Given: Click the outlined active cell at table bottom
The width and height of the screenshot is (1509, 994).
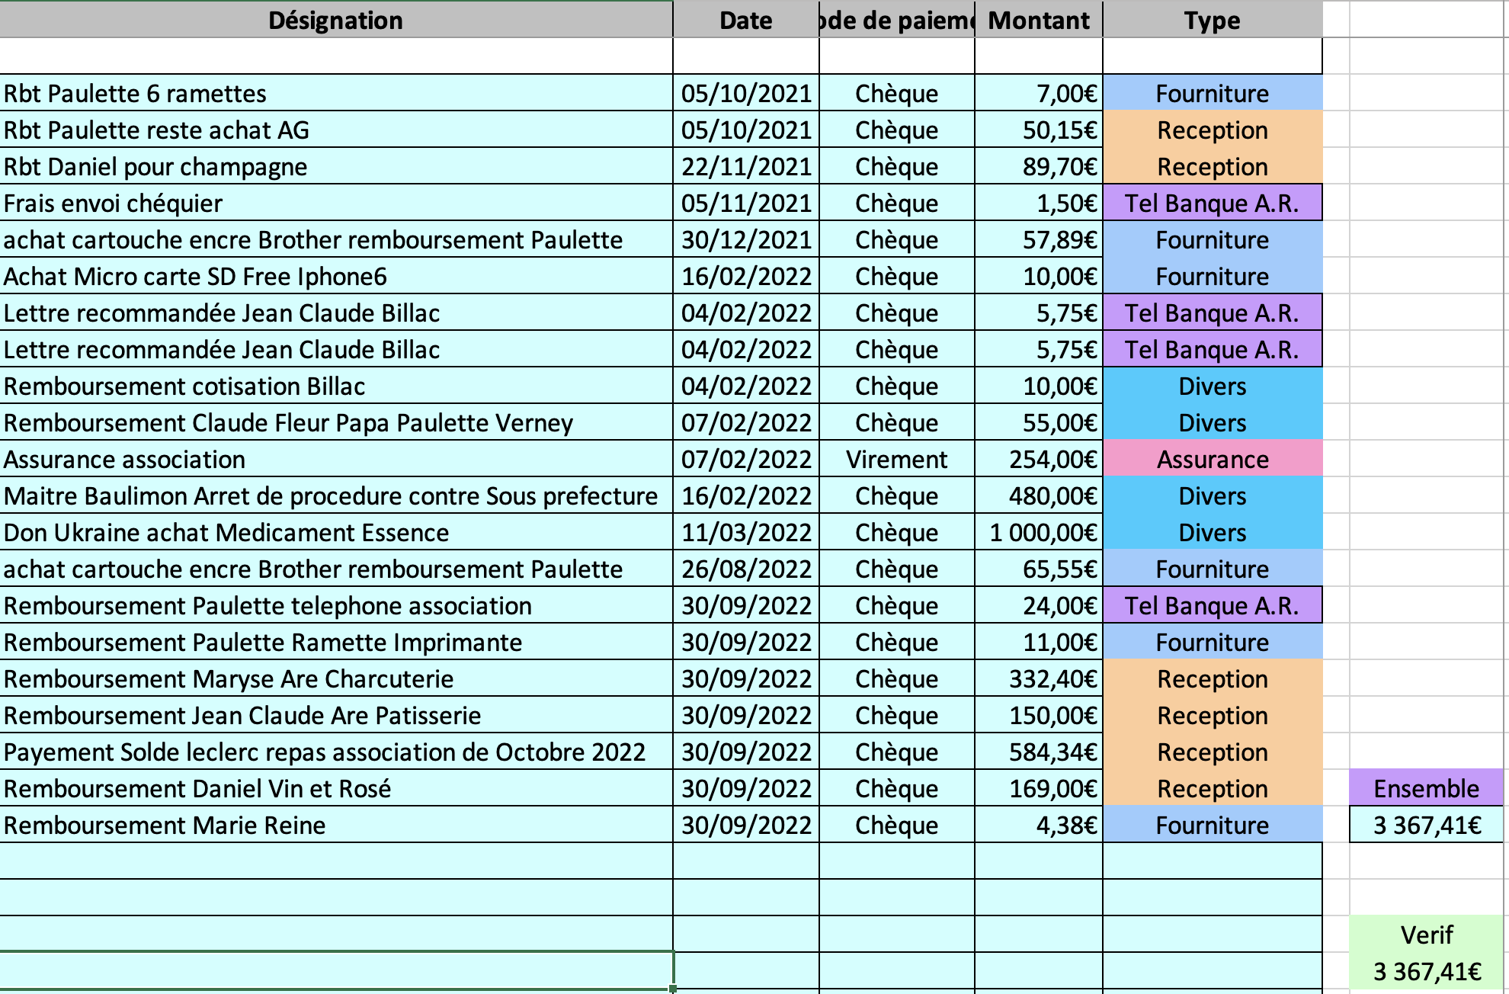Looking at the screenshot, I should (x=335, y=970).
